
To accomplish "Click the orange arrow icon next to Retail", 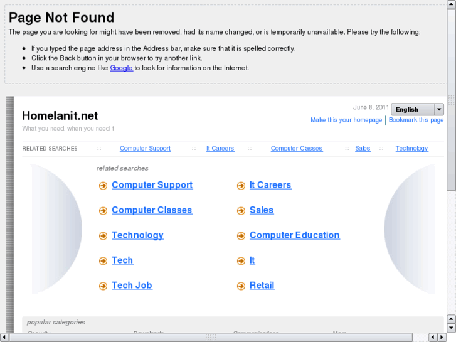I will (x=241, y=286).
